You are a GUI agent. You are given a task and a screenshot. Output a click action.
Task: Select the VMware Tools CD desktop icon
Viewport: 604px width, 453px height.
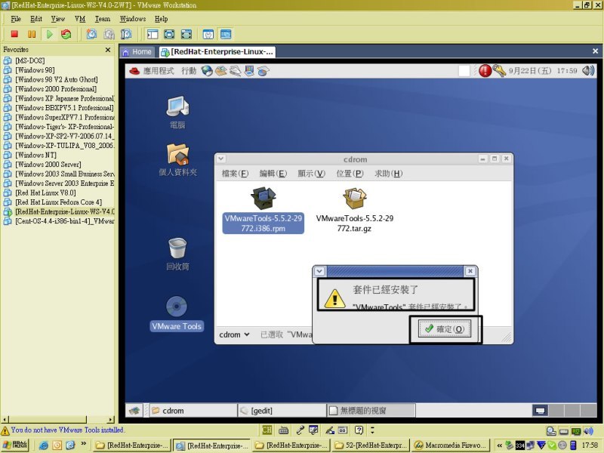(x=177, y=313)
